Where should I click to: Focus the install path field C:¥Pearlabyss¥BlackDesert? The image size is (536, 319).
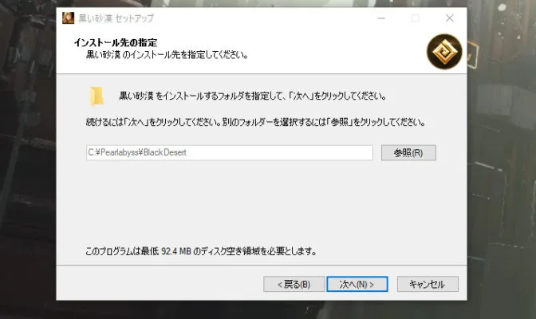[230, 152]
